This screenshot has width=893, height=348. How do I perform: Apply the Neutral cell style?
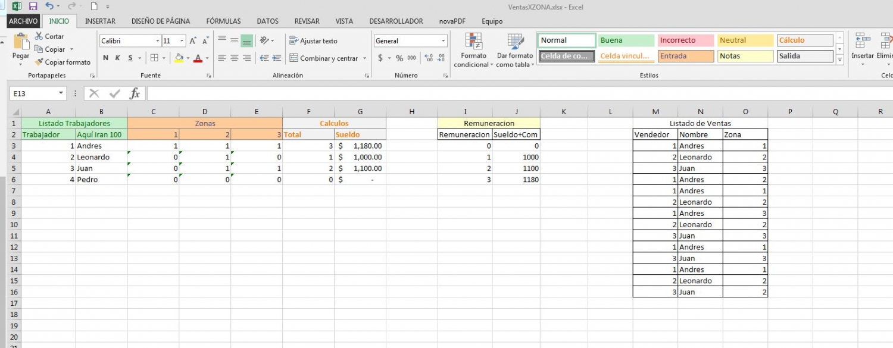click(x=745, y=40)
